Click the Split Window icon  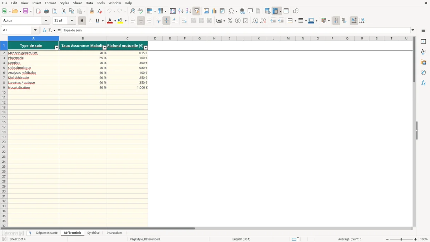[286, 11]
